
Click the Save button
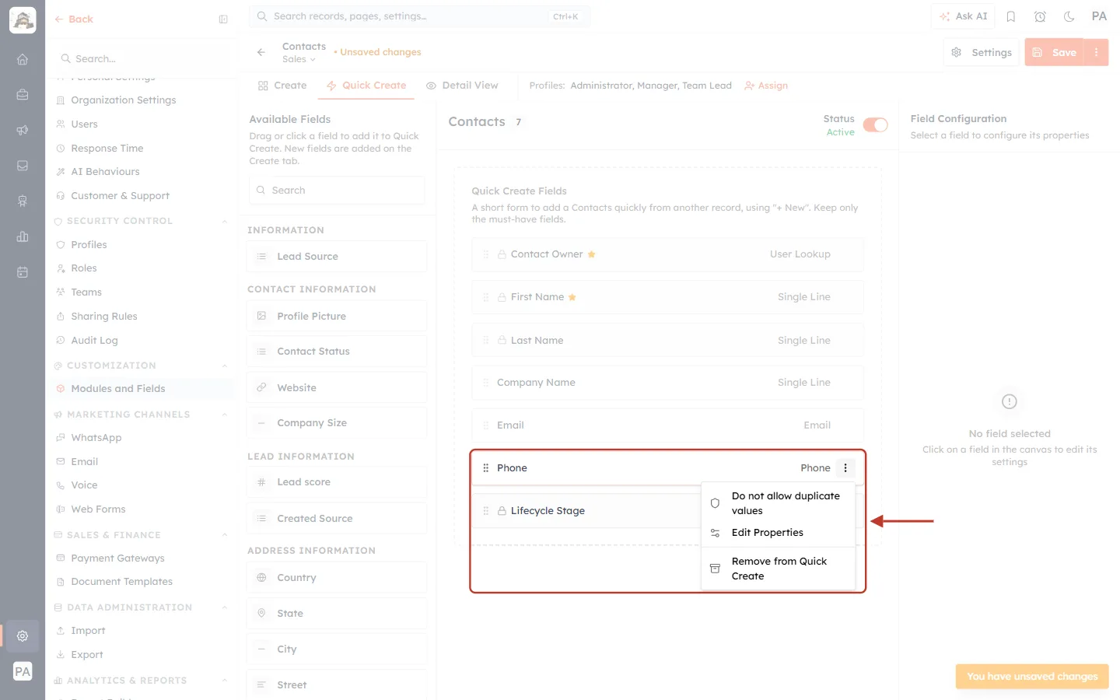1055,52
